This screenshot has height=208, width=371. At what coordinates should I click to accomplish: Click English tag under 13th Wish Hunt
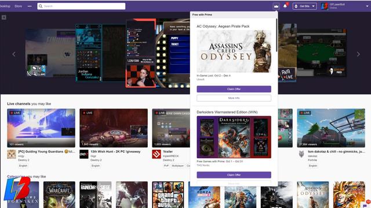(96, 166)
